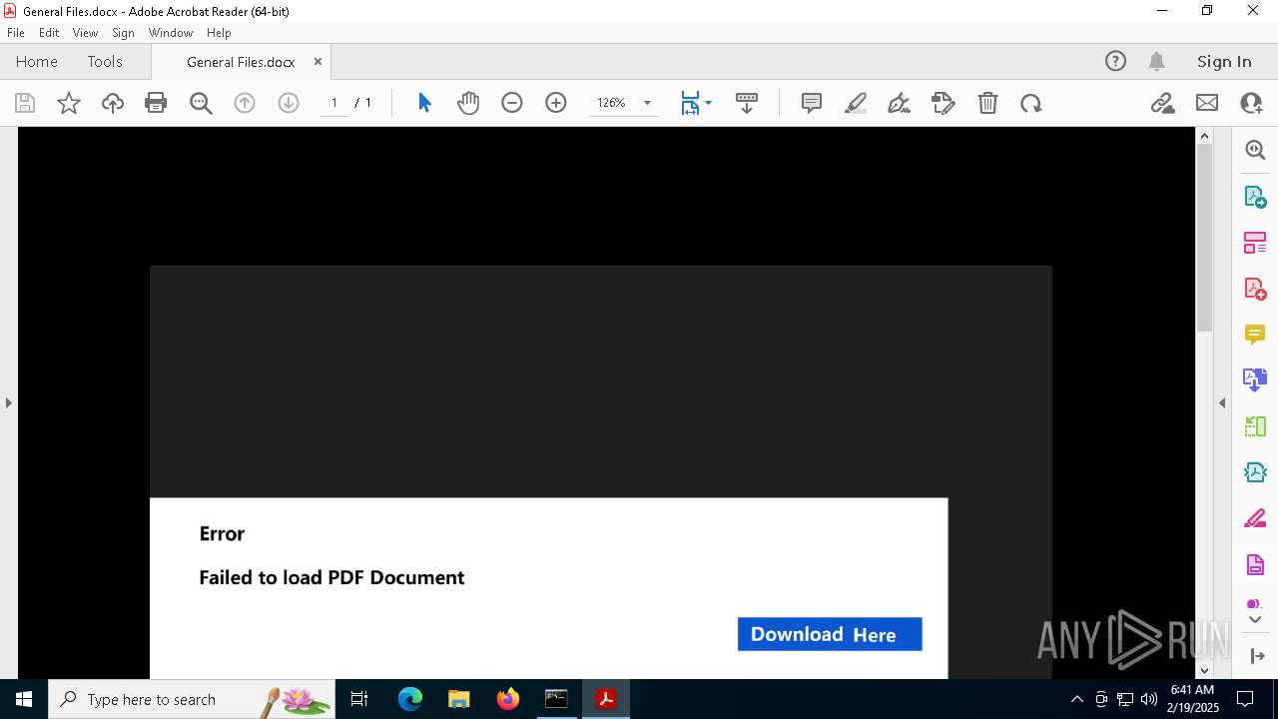Open the notifications bell
The image size is (1278, 719).
(1156, 61)
